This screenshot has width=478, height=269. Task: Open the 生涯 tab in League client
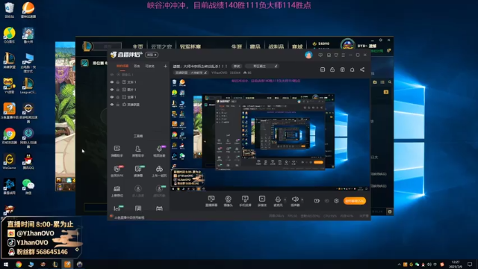(x=236, y=46)
